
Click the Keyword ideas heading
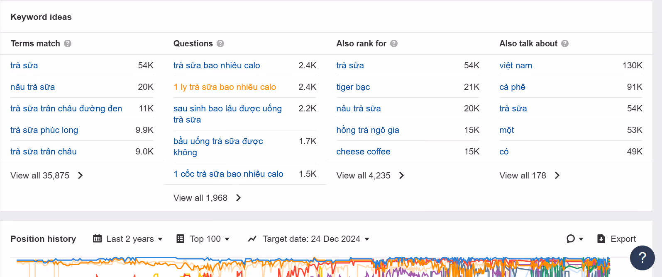pos(41,17)
